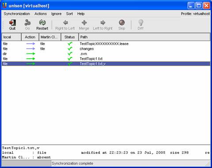Close the unison window
The image size is (212, 168).
[x=207, y=6]
